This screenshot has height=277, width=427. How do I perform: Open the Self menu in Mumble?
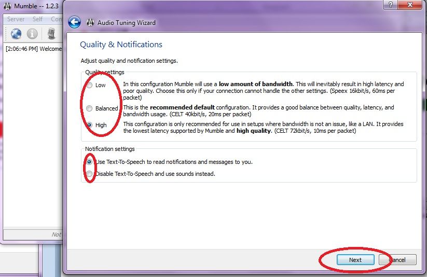click(x=37, y=19)
